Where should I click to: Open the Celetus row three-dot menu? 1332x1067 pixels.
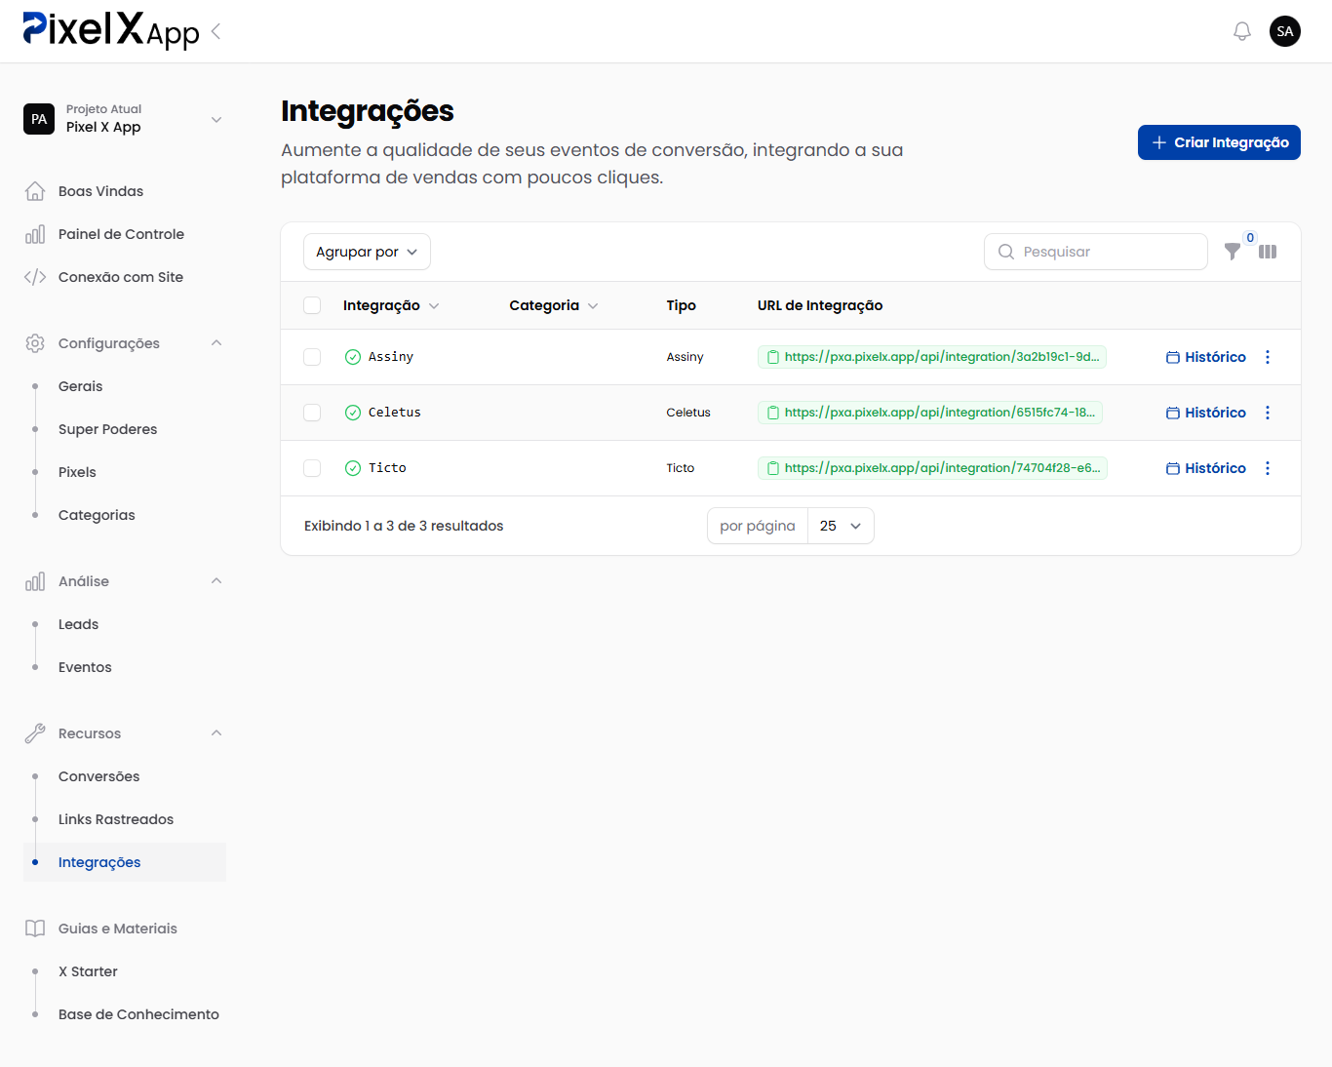point(1268,413)
